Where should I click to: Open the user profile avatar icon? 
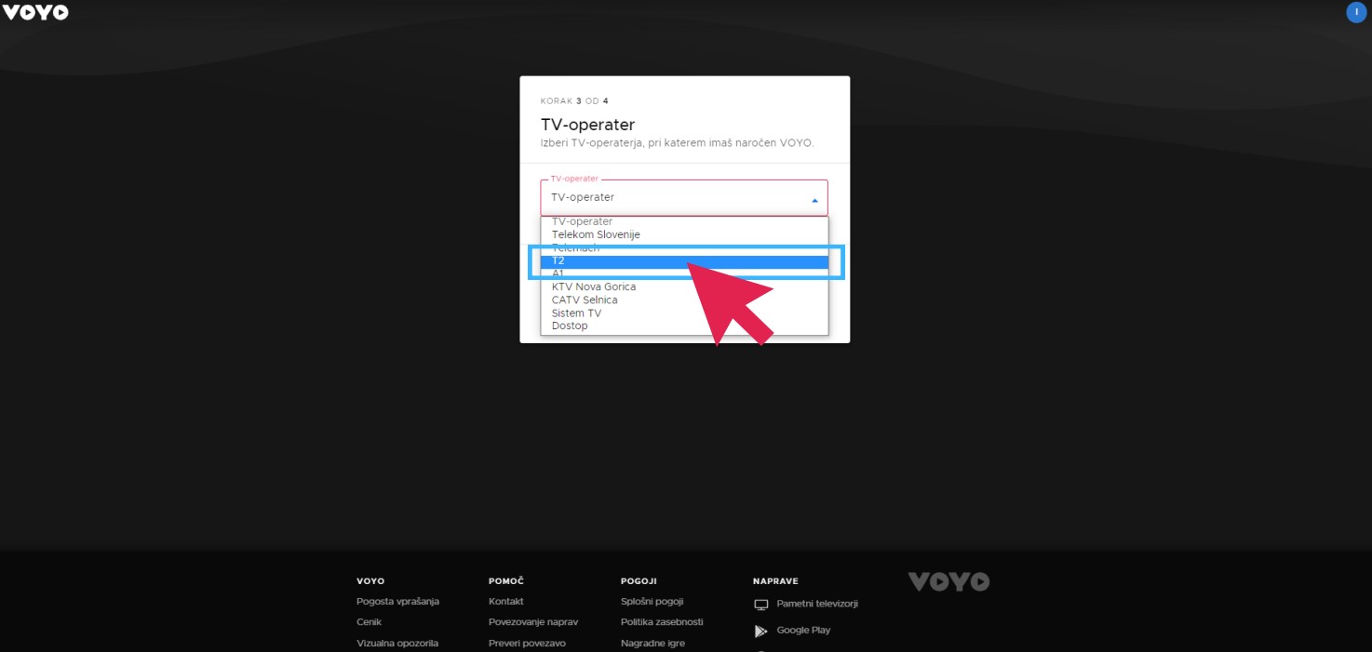click(x=1356, y=12)
